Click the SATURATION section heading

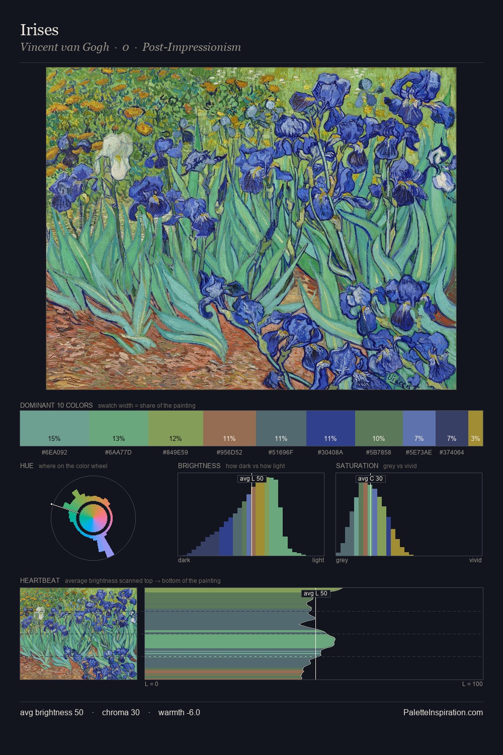click(357, 466)
